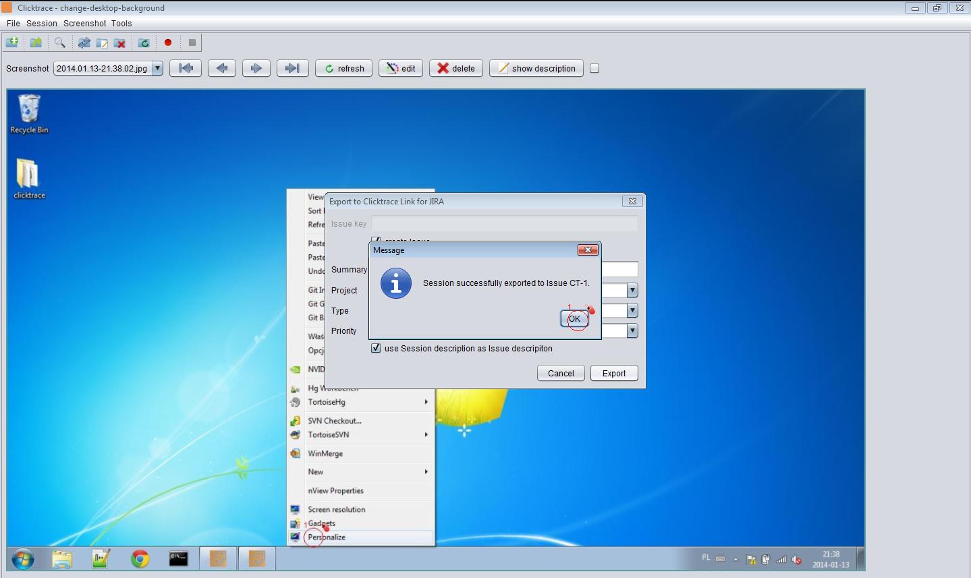Click the PL language indicator in tray
This screenshot has height=578, width=971.
(x=706, y=558)
